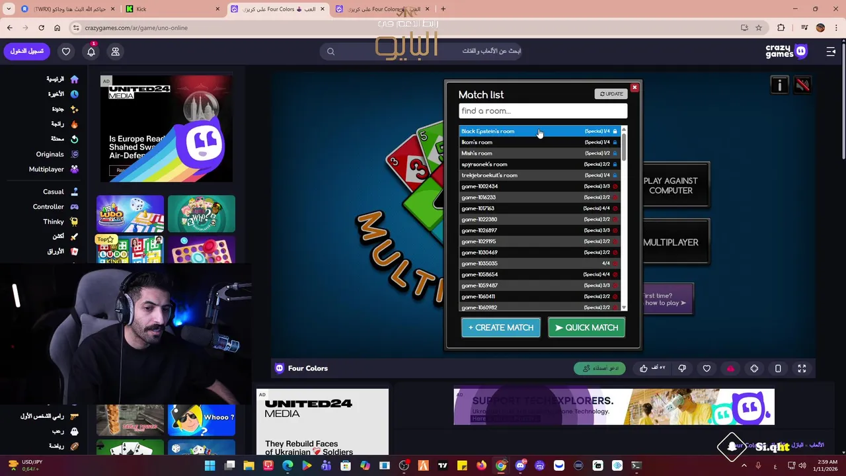Click the header search magnifier icon

[x=331, y=52]
